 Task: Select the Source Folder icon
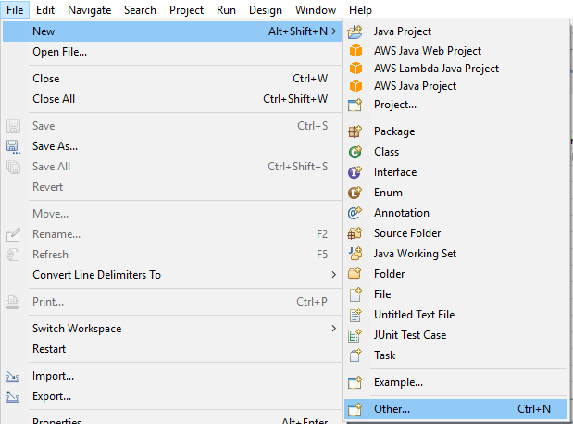[x=355, y=233]
